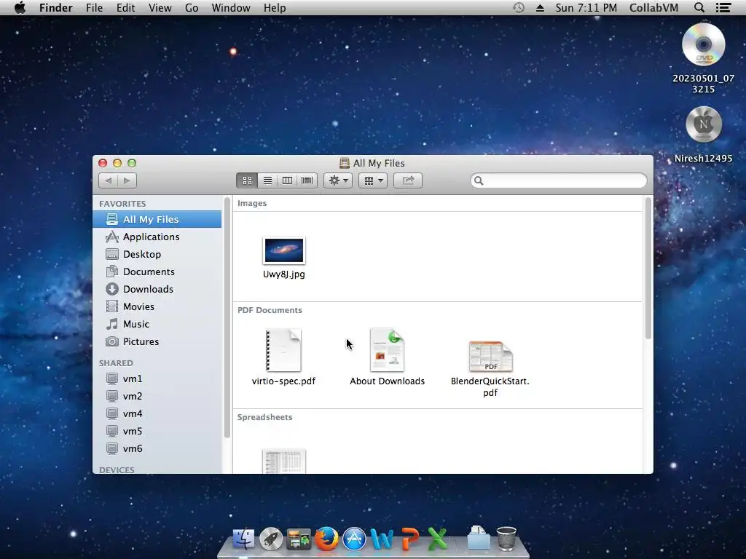The width and height of the screenshot is (746, 559).
Task: Open the Edit menu
Action: coord(125,7)
